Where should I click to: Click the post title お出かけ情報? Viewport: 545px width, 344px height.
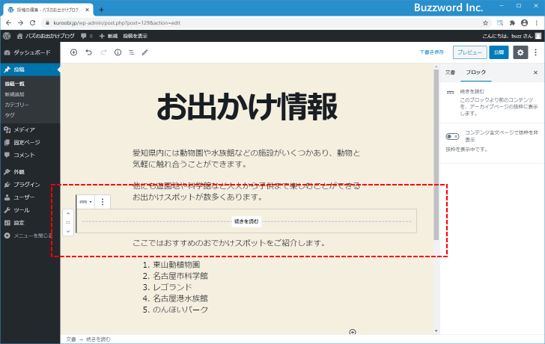coord(247,106)
